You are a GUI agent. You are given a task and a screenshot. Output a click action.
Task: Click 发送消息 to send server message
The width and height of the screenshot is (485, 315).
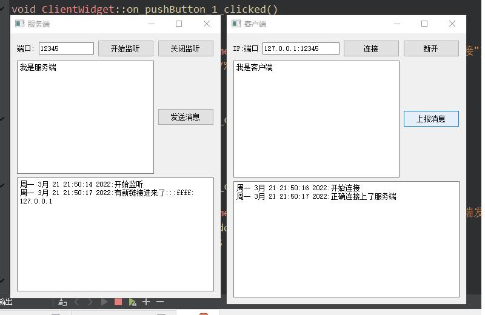coord(186,117)
